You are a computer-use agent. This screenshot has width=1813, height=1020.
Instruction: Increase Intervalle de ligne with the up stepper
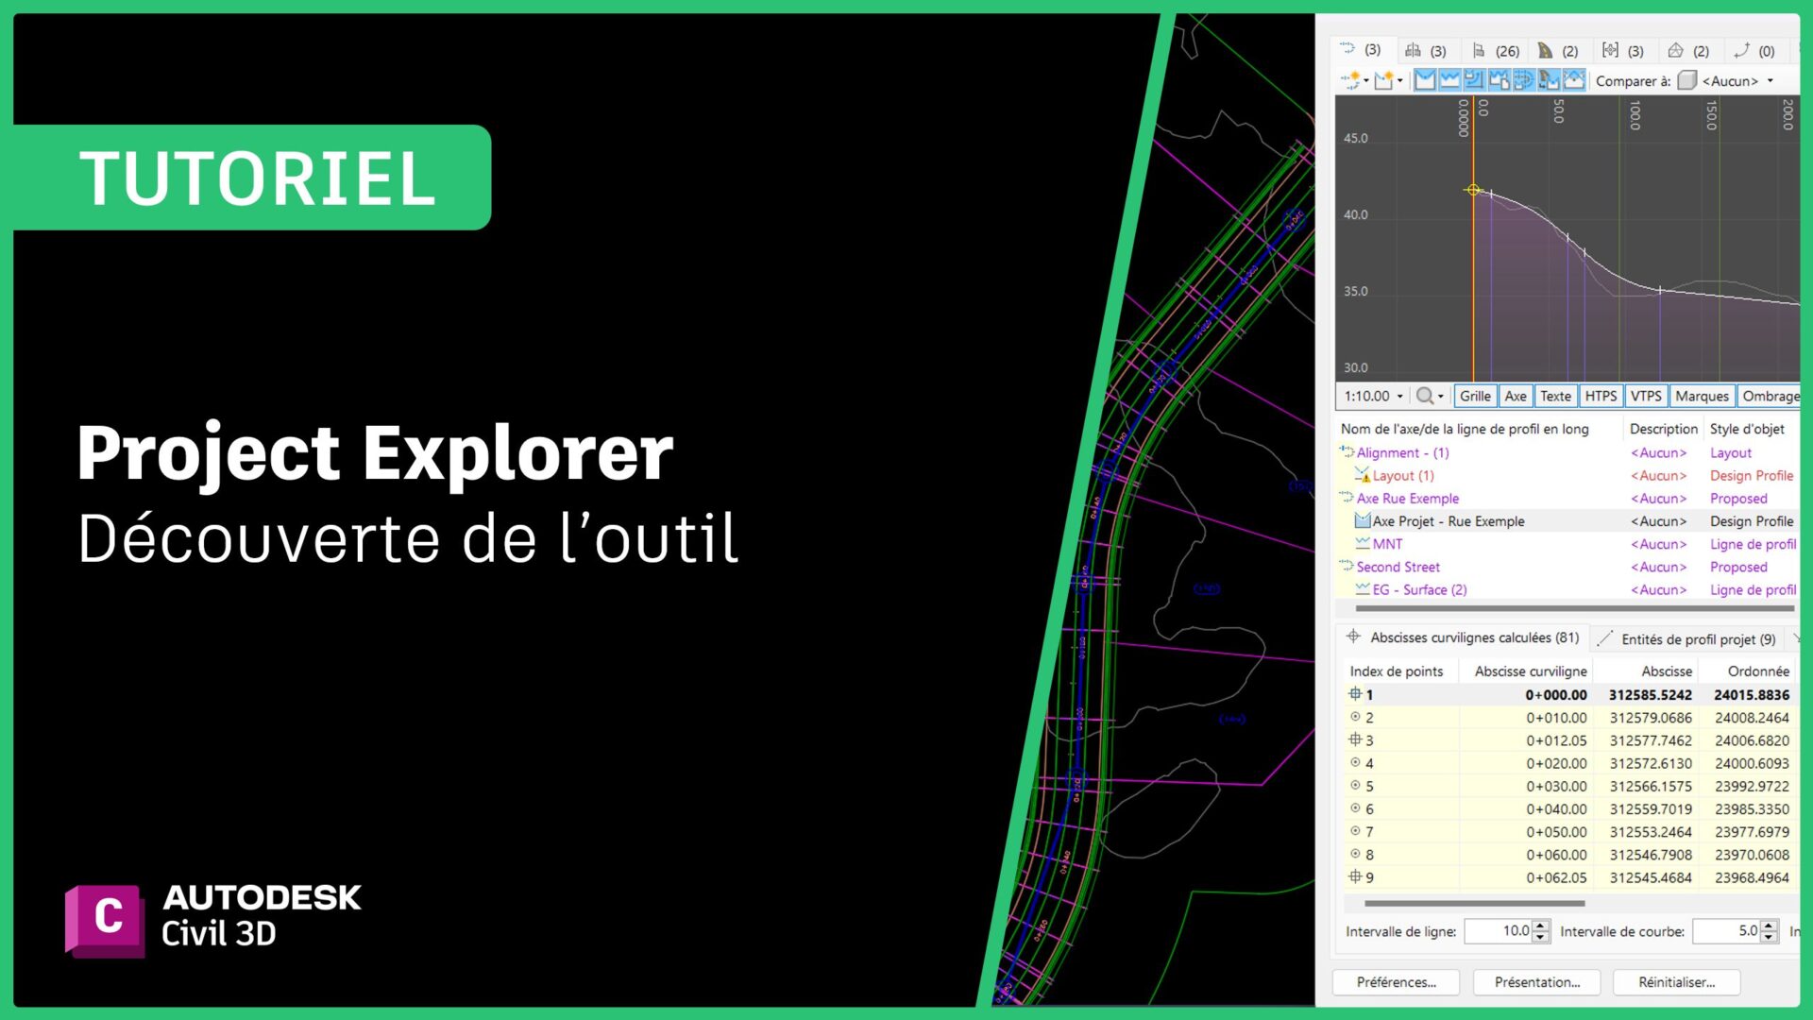pyautogui.click(x=1539, y=926)
